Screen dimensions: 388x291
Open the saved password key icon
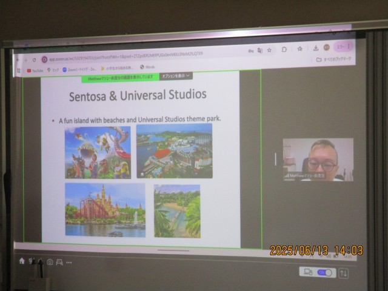250,51
